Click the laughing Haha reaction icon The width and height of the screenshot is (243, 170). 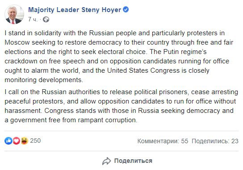click(25, 141)
